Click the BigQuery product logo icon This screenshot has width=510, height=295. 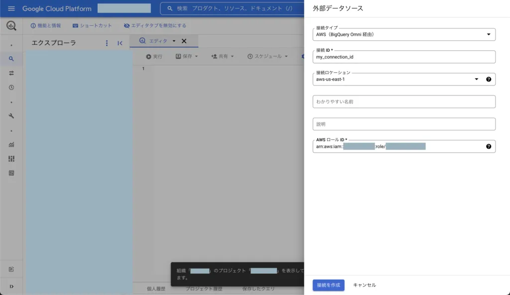(11, 26)
